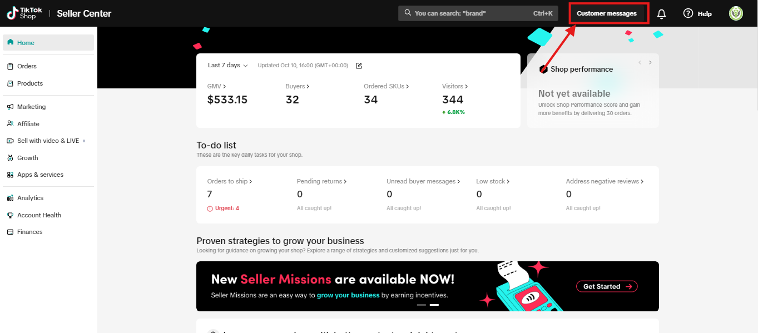This screenshot has width=758, height=333.
Task: Click the 344 visitors value
Action: click(x=453, y=100)
